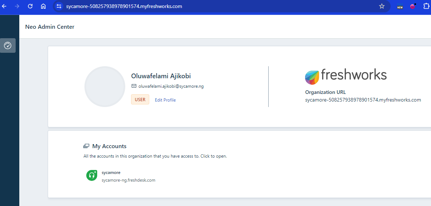
Task: Click the Organization URL label
Action: [325, 92]
